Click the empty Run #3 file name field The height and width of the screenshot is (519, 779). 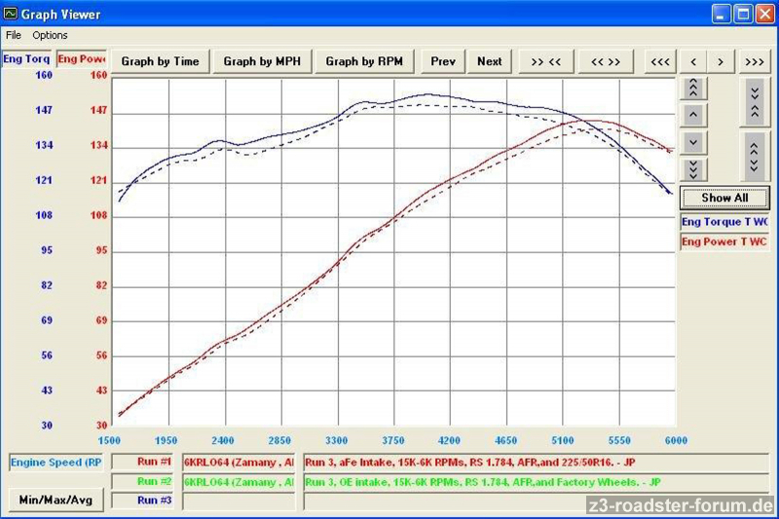pos(239,501)
